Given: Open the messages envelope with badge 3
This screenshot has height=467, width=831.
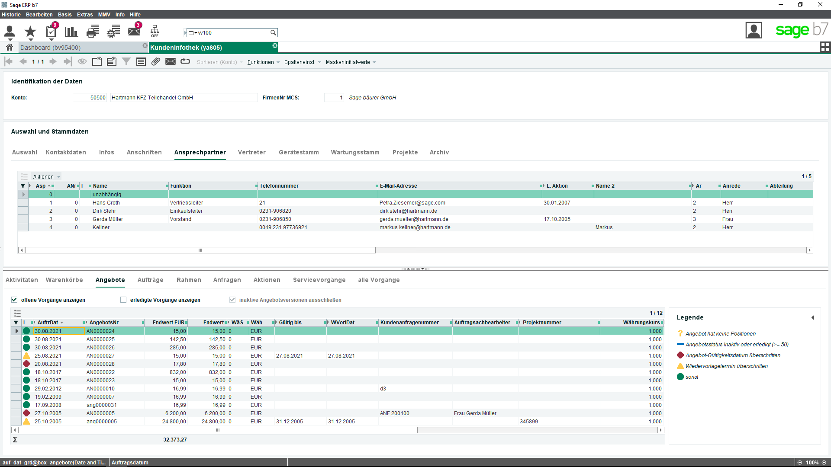Looking at the screenshot, I should 135,30.
